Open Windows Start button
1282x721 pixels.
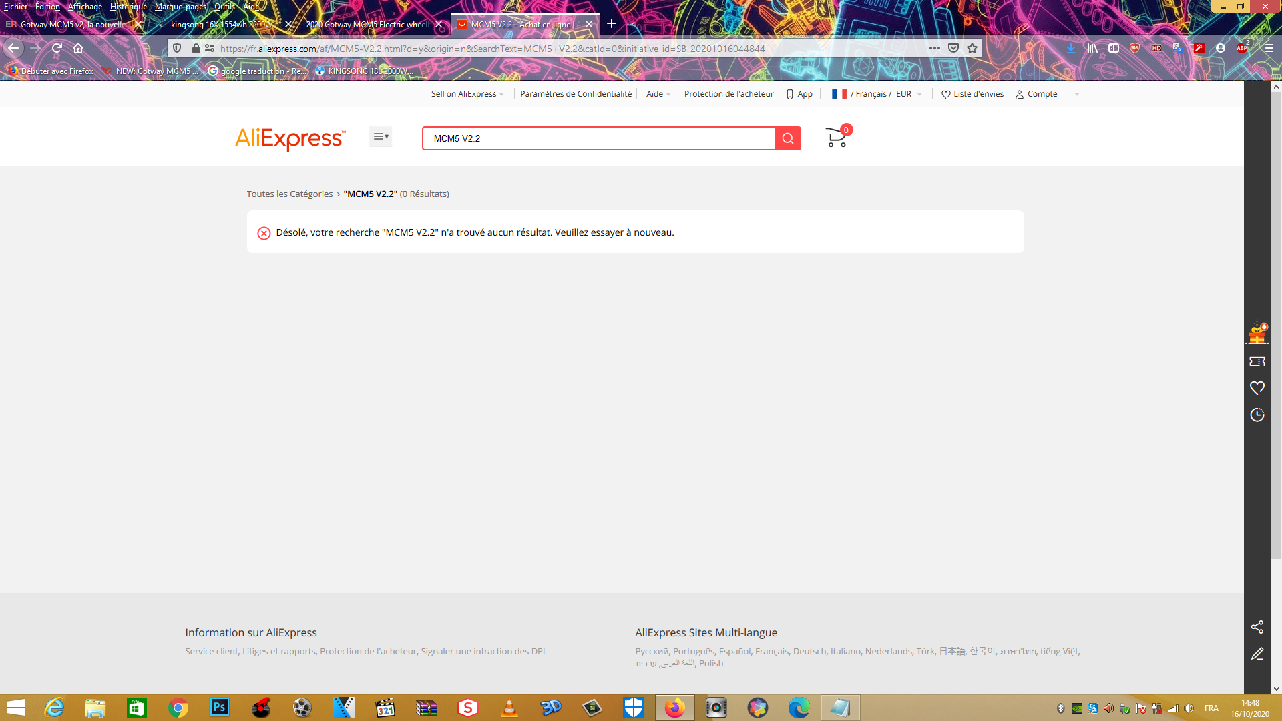[15, 708]
